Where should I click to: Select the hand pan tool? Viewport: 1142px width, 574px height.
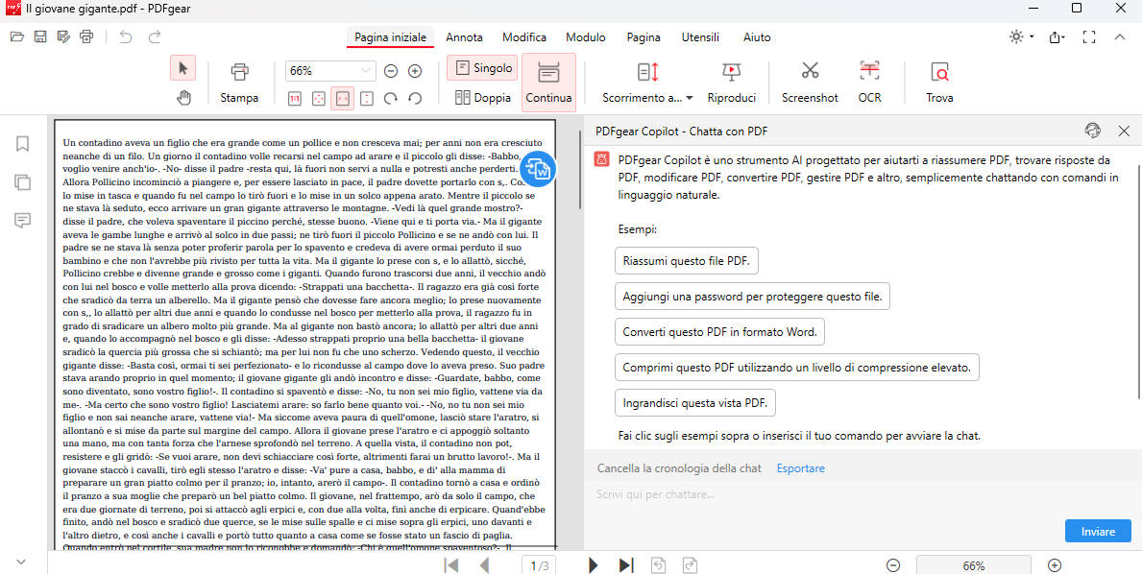pos(183,97)
